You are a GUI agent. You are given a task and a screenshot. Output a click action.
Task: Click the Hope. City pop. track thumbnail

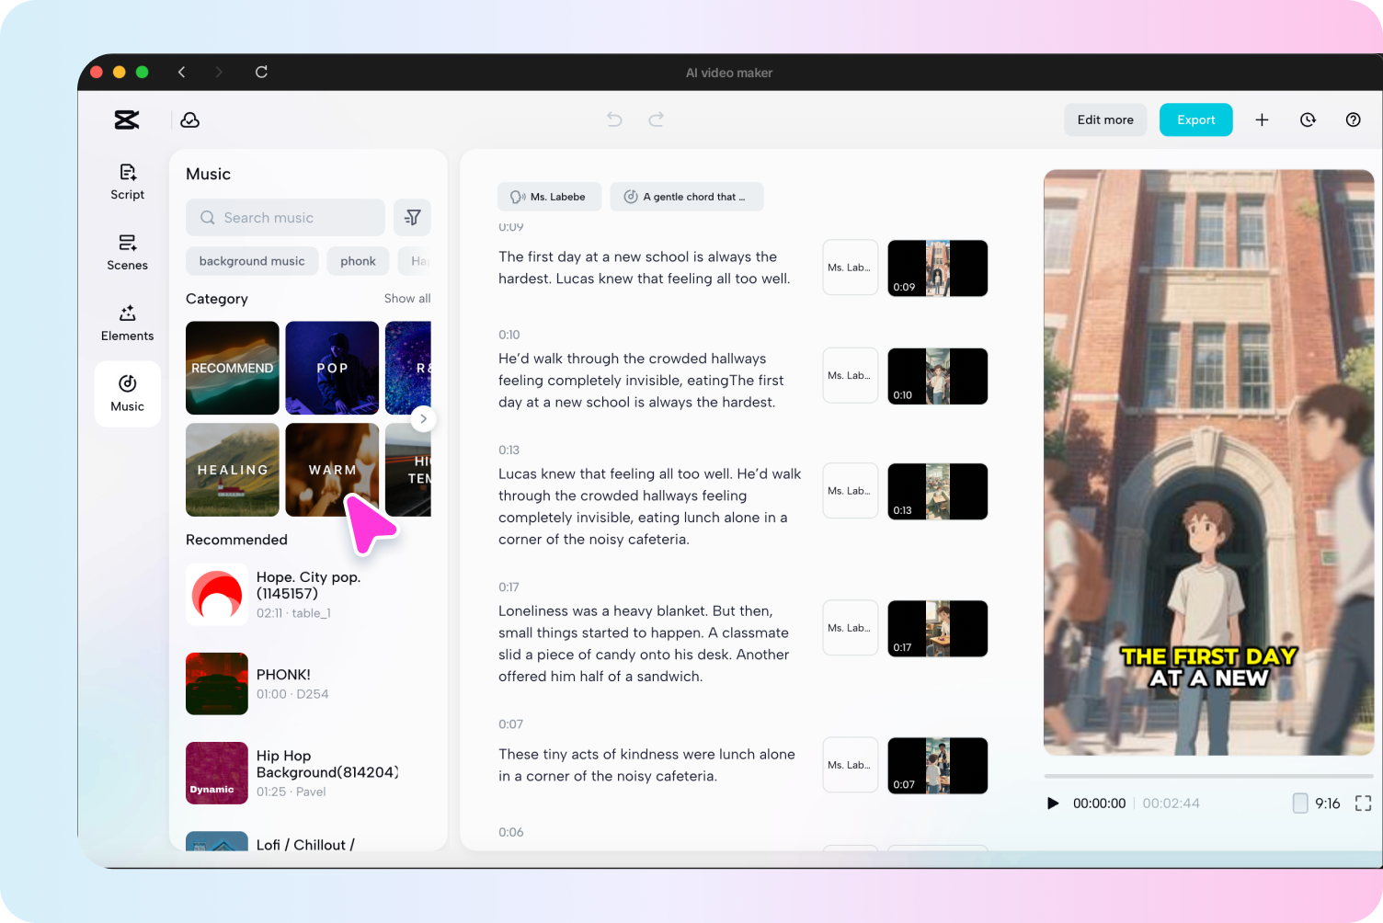(216, 594)
